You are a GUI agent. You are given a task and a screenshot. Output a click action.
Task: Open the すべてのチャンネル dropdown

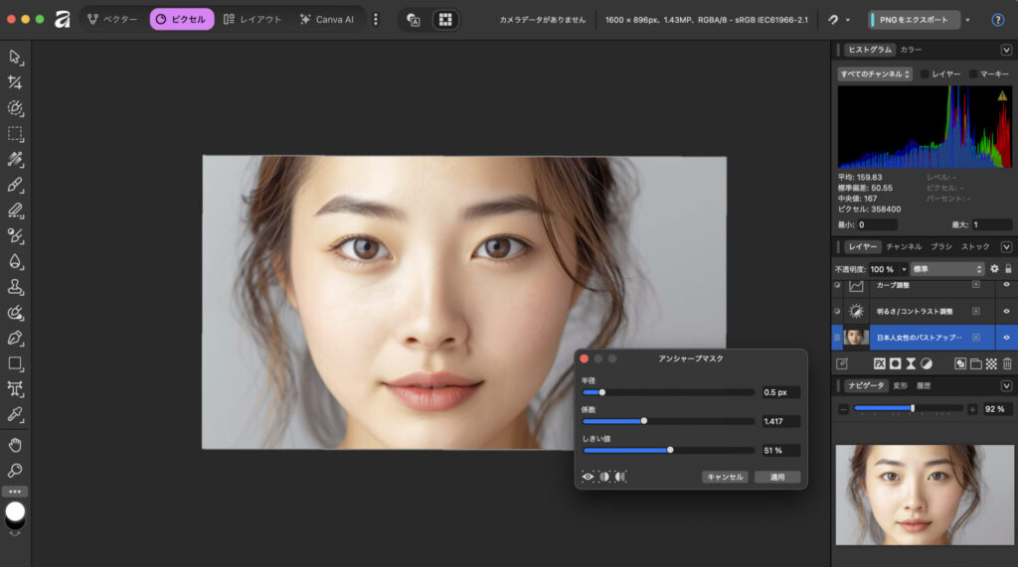point(873,73)
